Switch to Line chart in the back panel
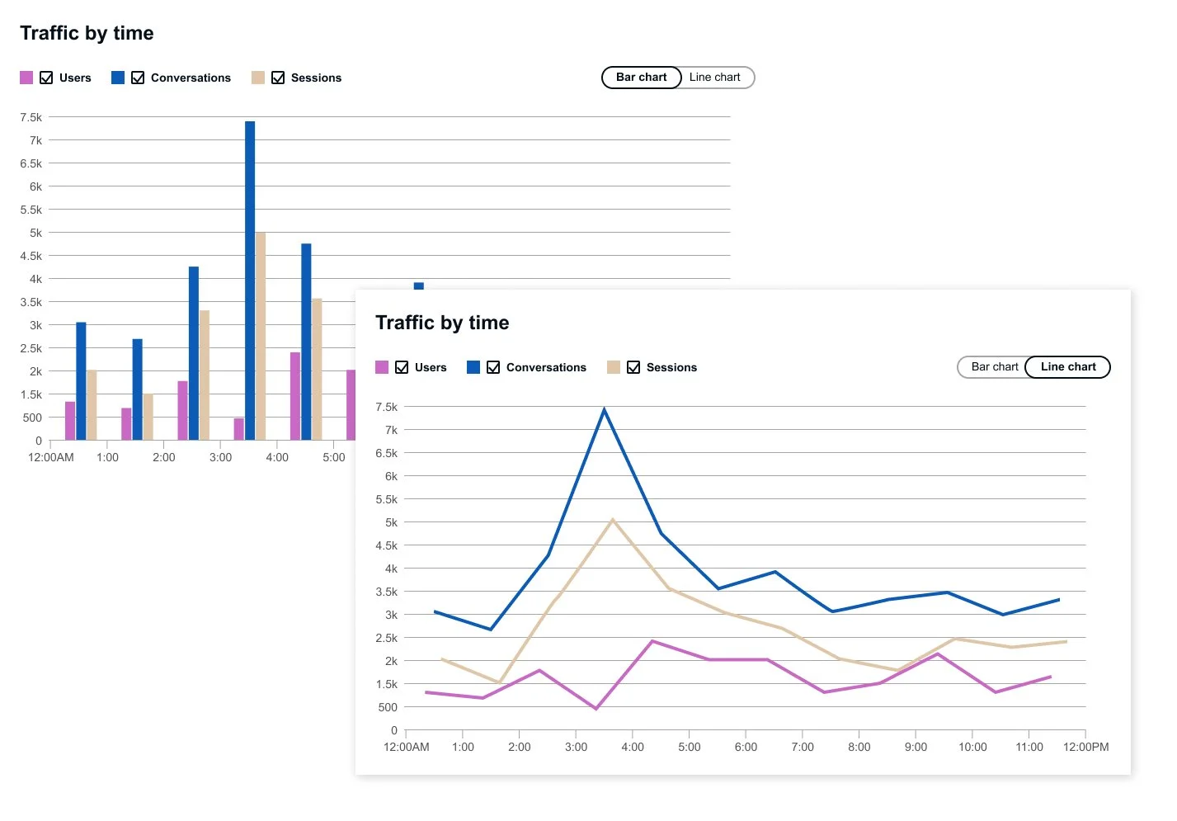 point(716,78)
